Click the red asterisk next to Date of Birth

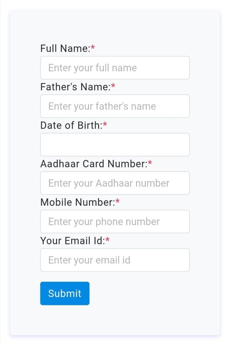105,125
